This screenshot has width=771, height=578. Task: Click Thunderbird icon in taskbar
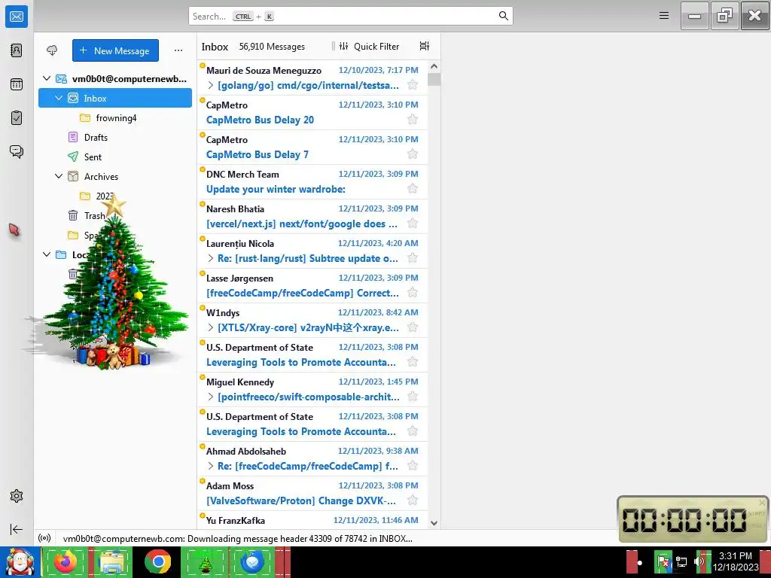point(251,561)
